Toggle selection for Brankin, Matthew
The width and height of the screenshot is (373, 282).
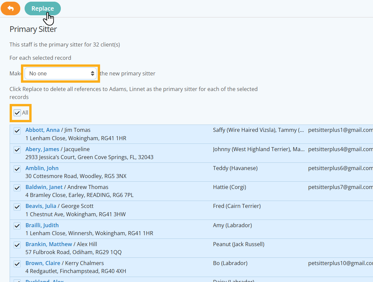[x=17, y=245]
